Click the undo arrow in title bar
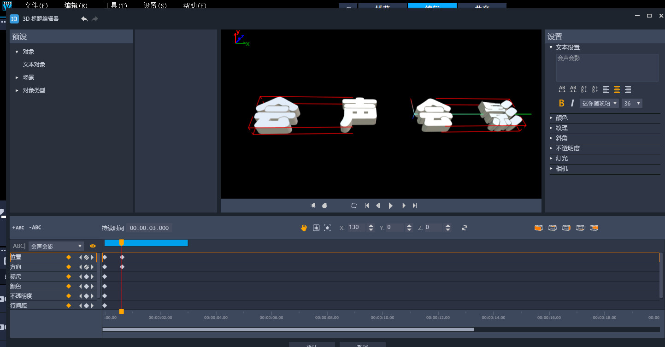The width and height of the screenshot is (665, 347). tap(84, 19)
